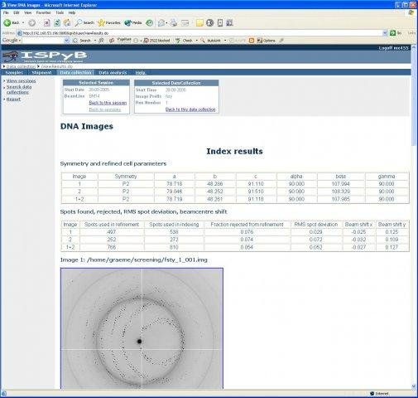Click the Spots used in refinement header
Screen dimensions: 418x398
point(112,225)
